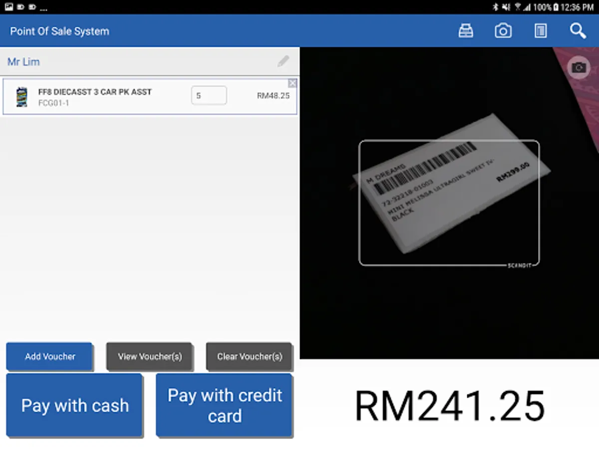Select the customer name Mr Lim
This screenshot has height=449, width=599.
coord(23,62)
